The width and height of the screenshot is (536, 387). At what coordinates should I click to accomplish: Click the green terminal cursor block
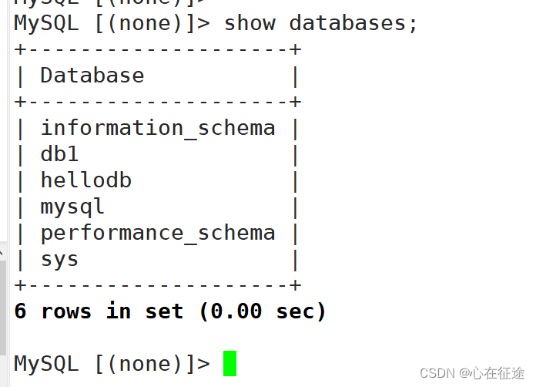tap(230, 363)
